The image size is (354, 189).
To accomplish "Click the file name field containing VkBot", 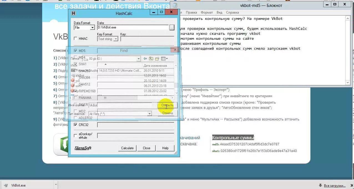I will [120, 105].
